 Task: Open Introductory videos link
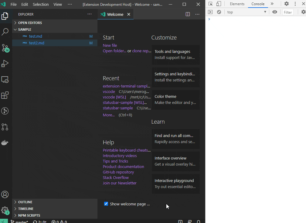pyautogui.click(x=120, y=156)
